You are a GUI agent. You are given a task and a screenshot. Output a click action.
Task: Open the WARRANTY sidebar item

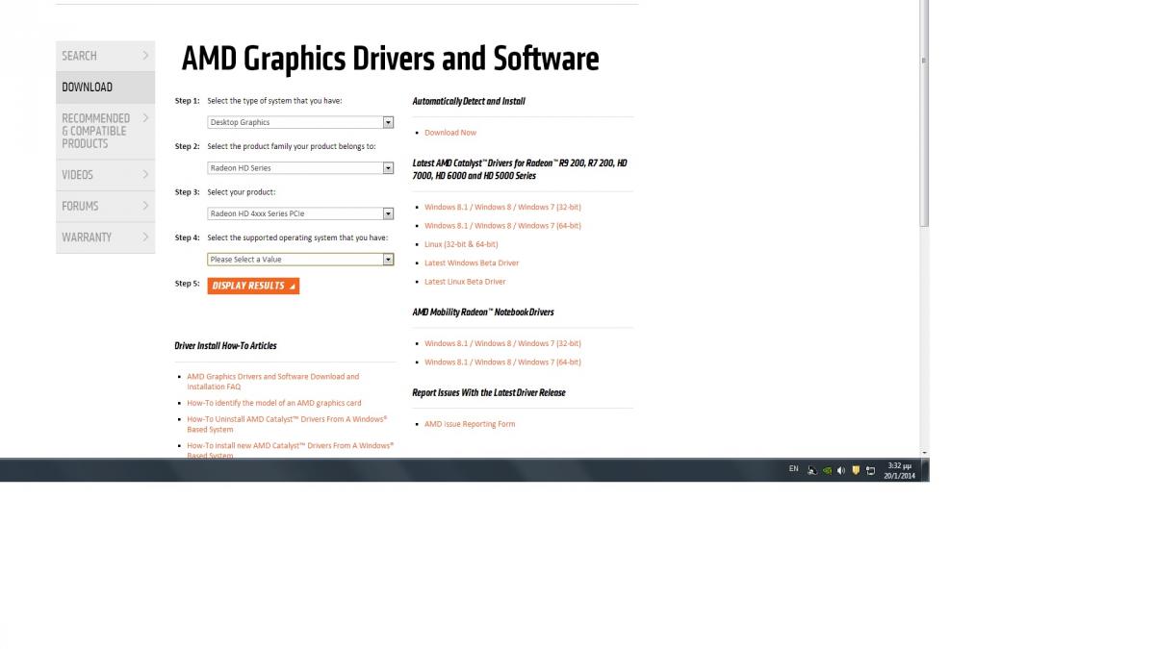tap(105, 237)
